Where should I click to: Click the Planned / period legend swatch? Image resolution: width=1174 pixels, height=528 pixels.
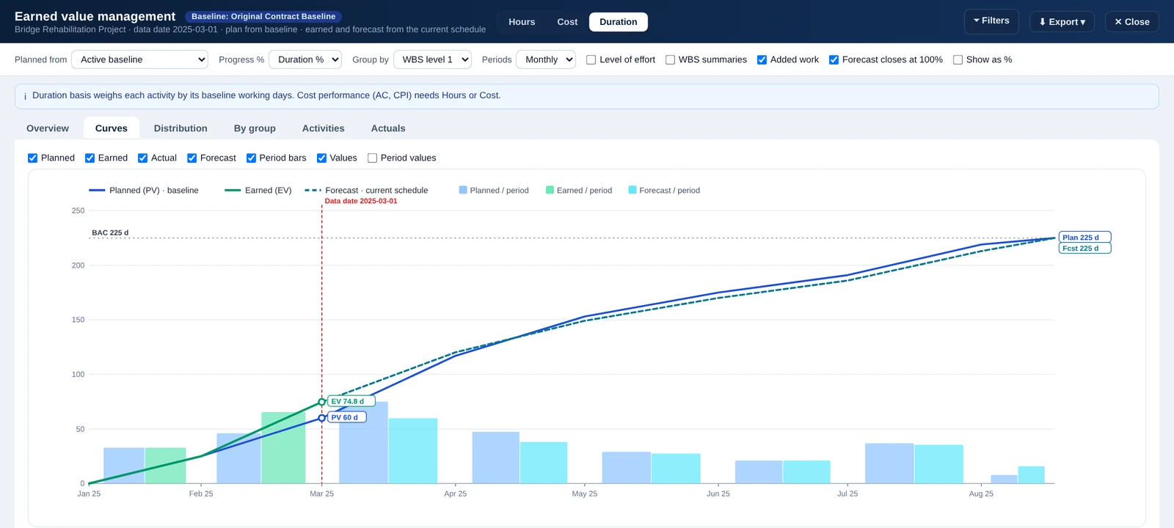(463, 190)
